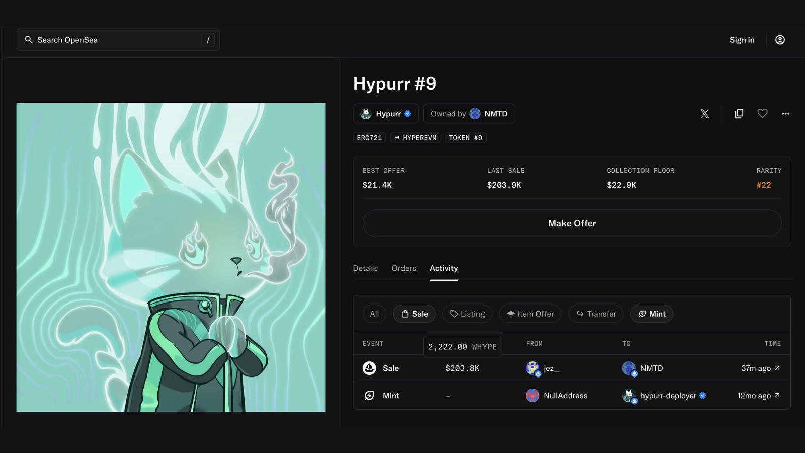Share on X via the X icon

(x=705, y=114)
